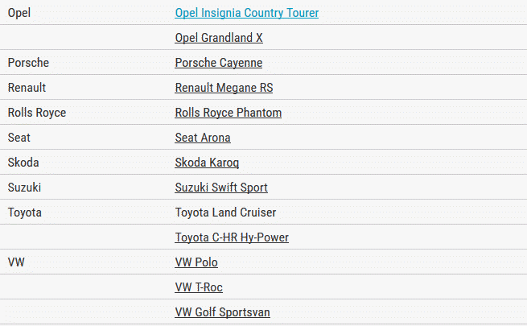Screen dimensions: 527x326
Task: Open the VW T-Roc link
Action: click(x=199, y=287)
